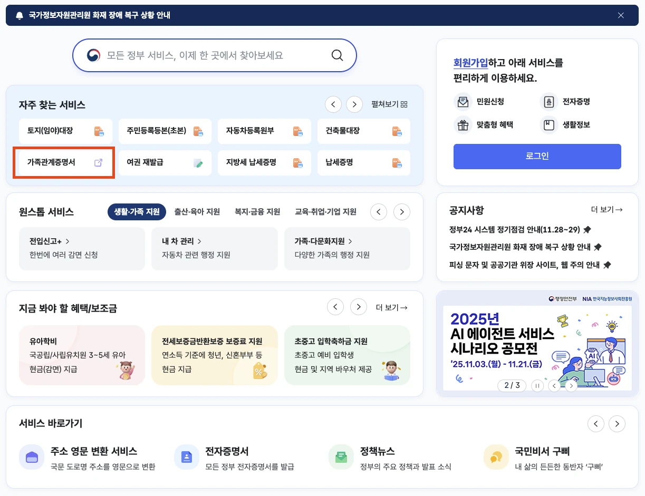The width and height of the screenshot is (645, 496).
Task: Open the 회원가입 link
Action: click(x=470, y=62)
